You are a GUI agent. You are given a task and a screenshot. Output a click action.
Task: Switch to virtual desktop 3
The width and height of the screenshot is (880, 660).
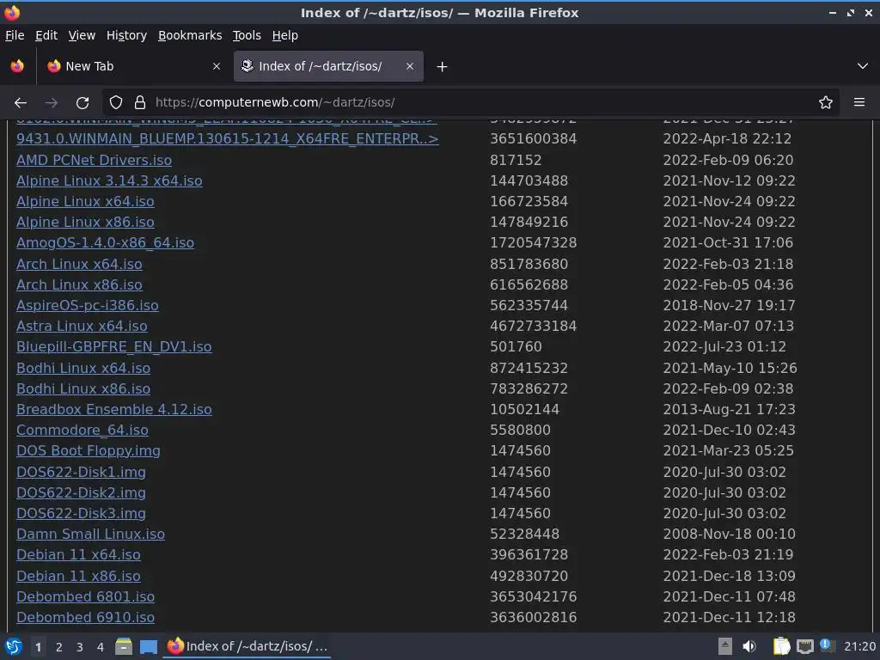click(80, 647)
